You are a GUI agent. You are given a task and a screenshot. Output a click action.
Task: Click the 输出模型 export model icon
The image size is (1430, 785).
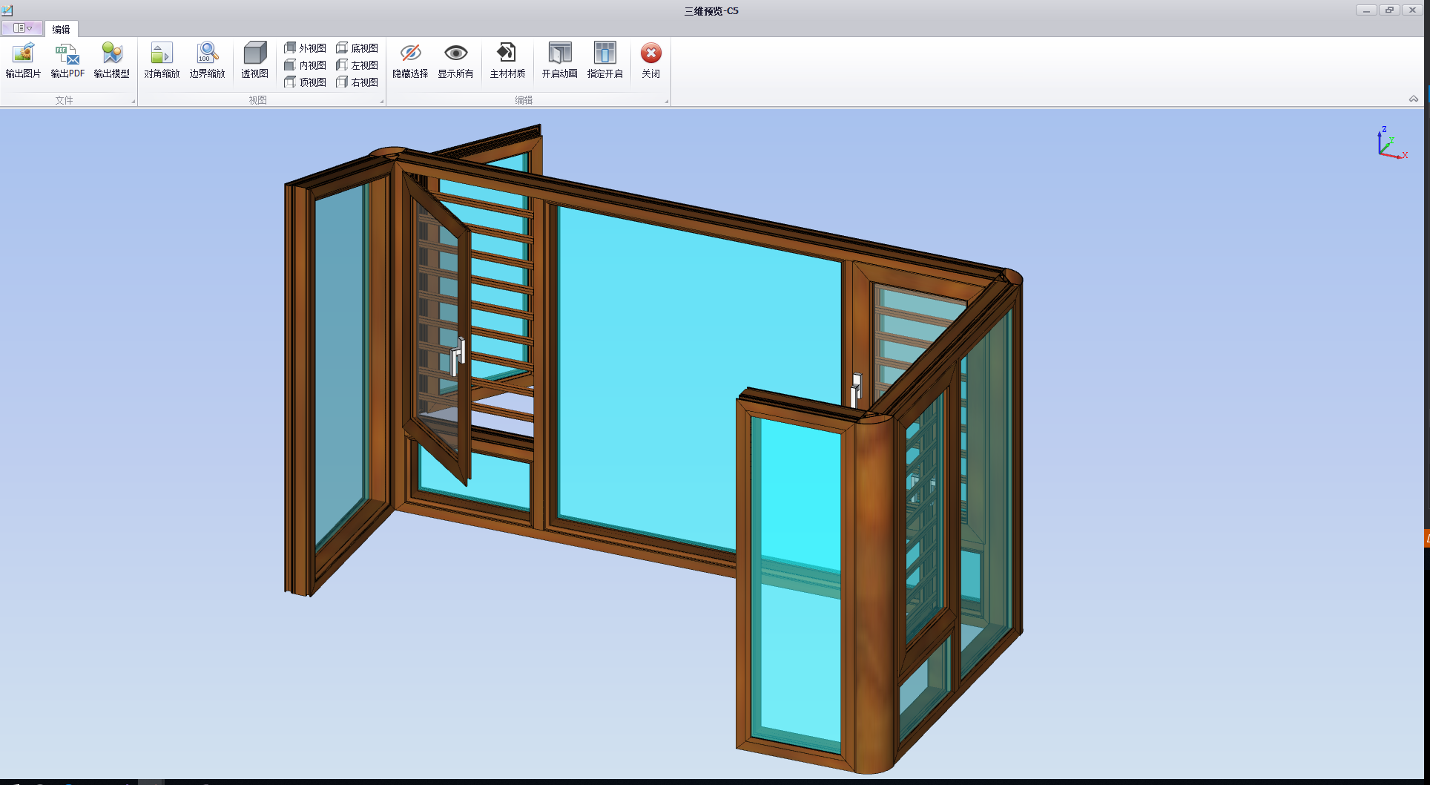point(112,60)
